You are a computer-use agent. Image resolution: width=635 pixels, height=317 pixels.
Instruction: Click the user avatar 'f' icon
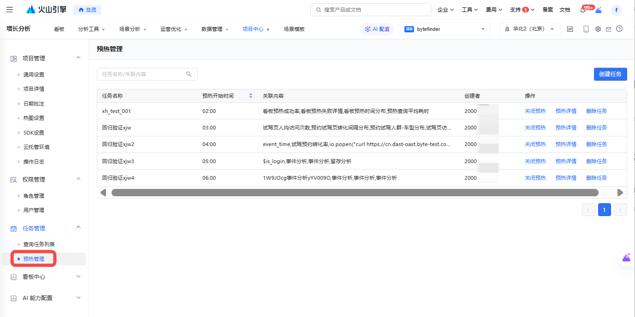[617, 10]
